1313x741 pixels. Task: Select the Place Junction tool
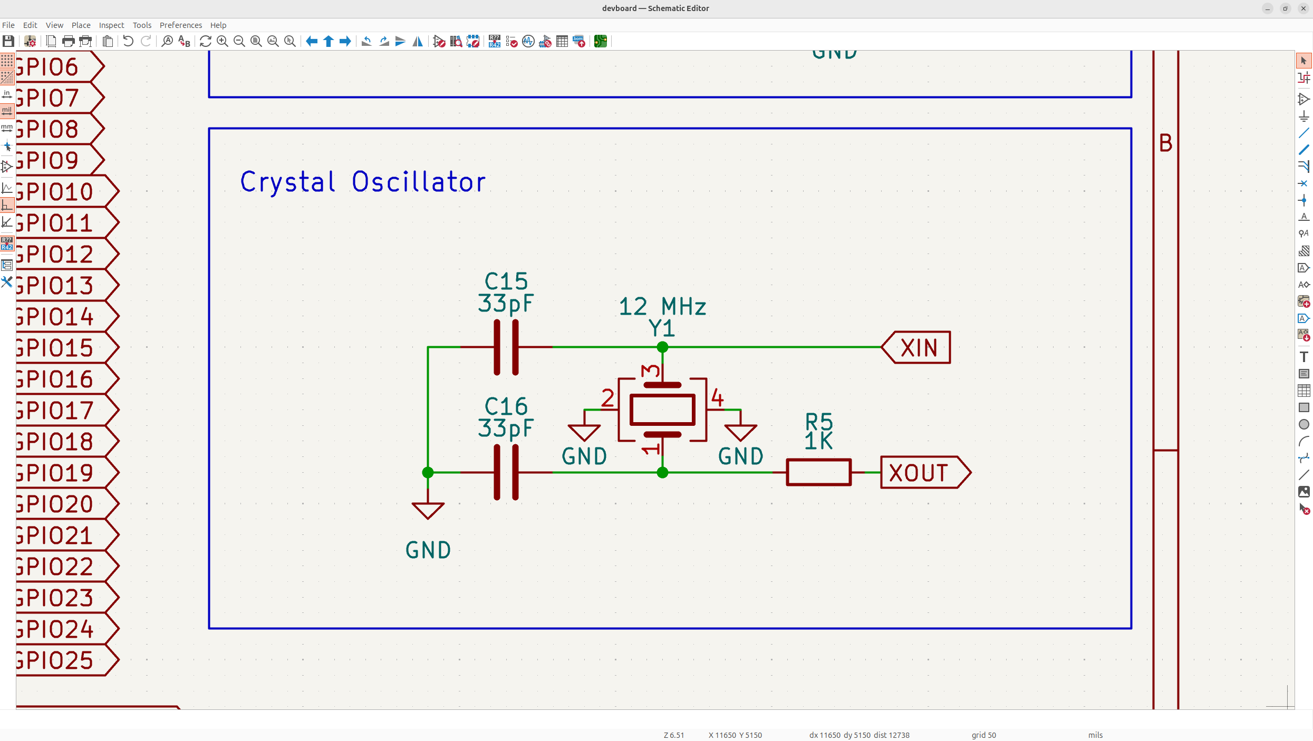[1304, 200]
